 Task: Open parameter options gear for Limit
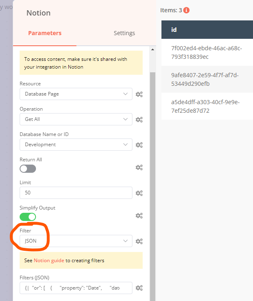pyautogui.click(x=139, y=193)
